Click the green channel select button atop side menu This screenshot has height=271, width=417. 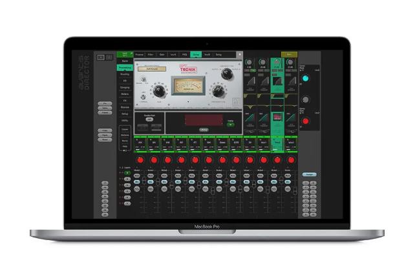[x=125, y=54]
